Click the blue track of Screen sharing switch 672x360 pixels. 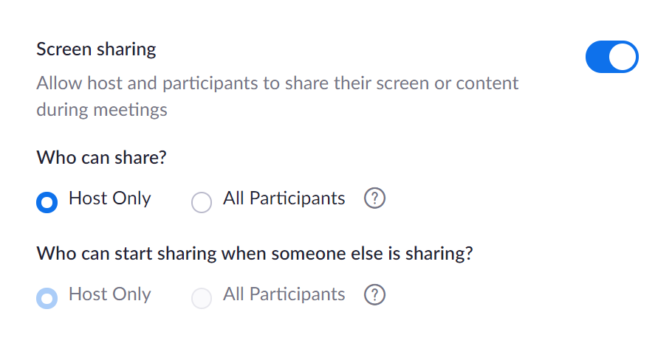click(597, 57)
